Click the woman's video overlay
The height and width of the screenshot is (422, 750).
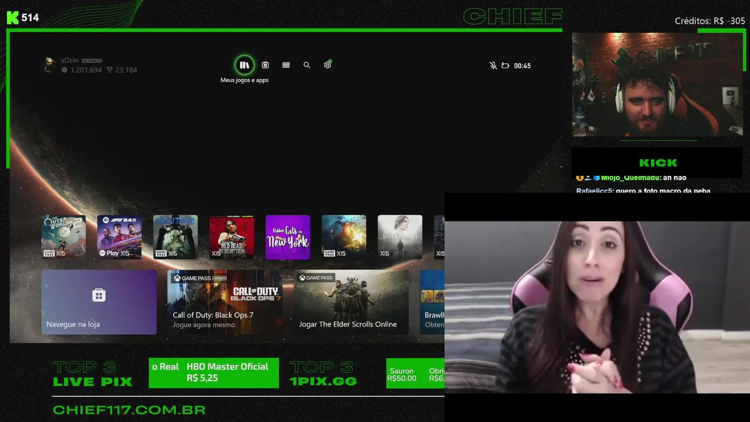pyautogui.click(x=597, y=307)
